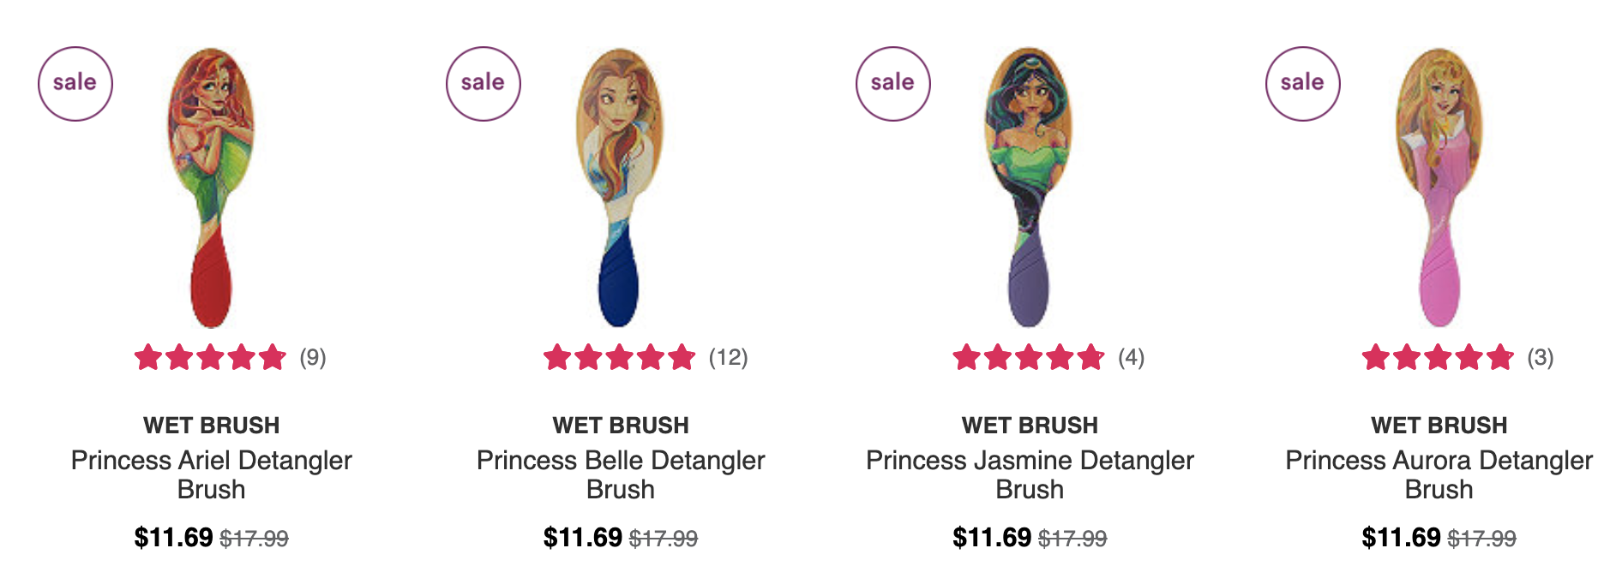Click the sale badge on Belle brush
This screenshot has width=1622, height=584.
pyautogui.click(x=484, y=84)
